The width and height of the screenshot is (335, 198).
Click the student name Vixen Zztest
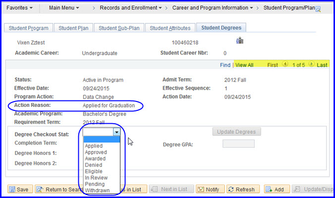[31, 43]
